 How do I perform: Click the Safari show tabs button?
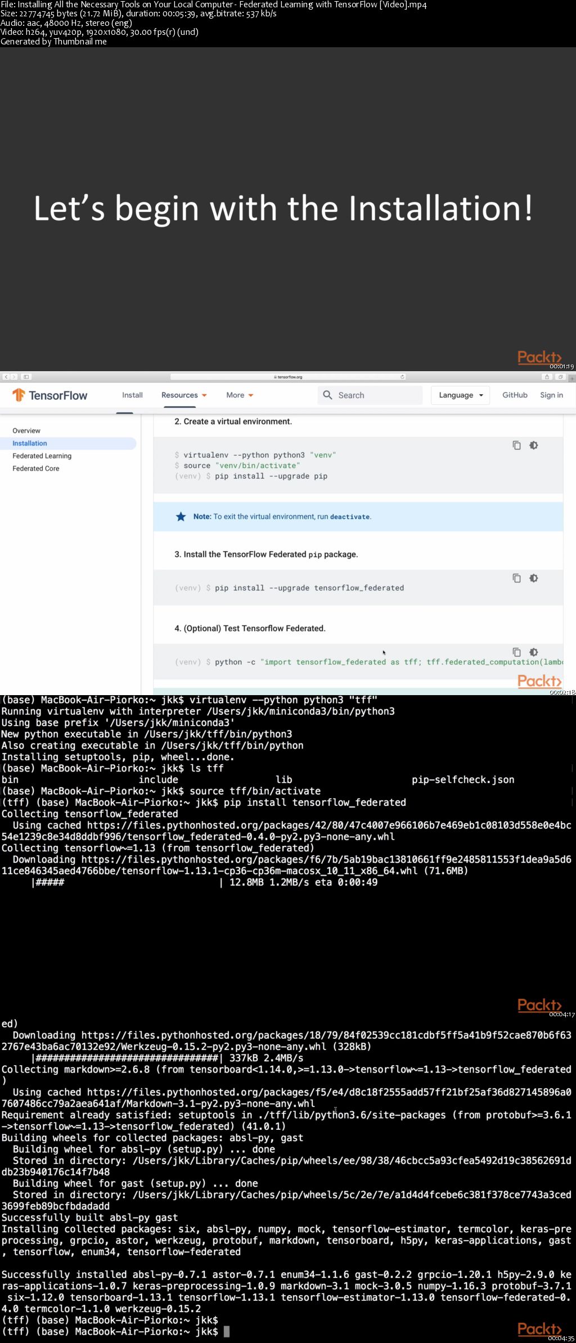click(x=560, y=377)
